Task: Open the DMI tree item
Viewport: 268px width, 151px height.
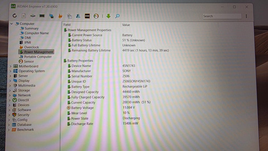Action: pos(28,38)
